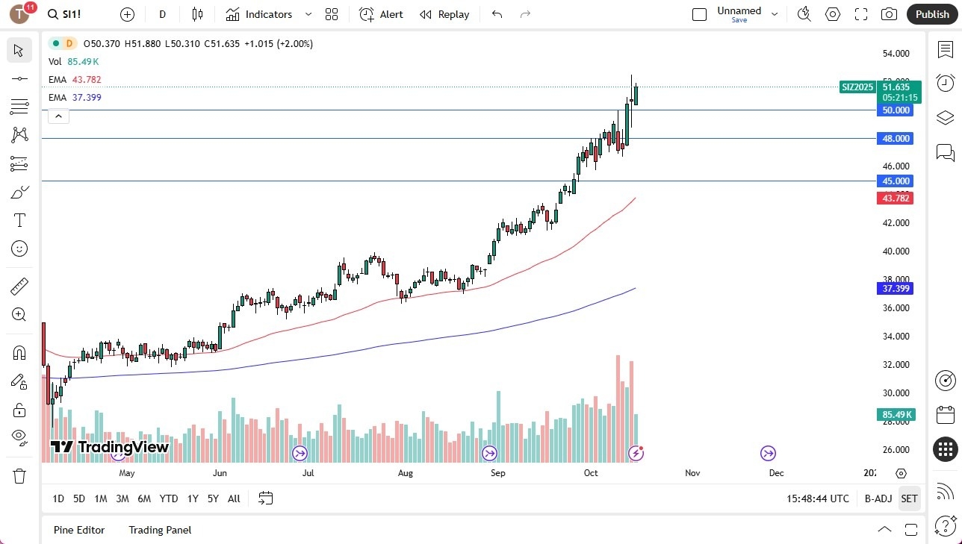Select the 1Y timeframe

(192, 498)
